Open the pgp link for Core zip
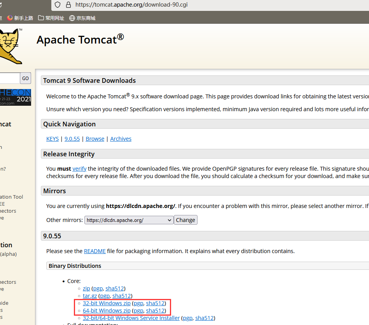The height and width of the screenshot is (325, 369). tap(98, 289)
